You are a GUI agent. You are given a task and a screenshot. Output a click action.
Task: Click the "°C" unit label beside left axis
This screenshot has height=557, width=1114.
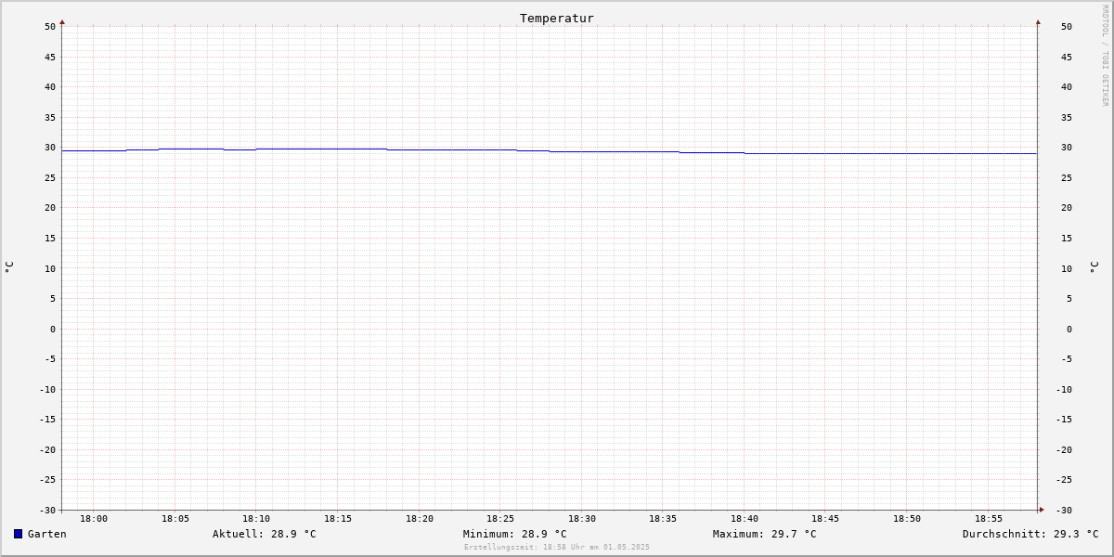(9, 266)
